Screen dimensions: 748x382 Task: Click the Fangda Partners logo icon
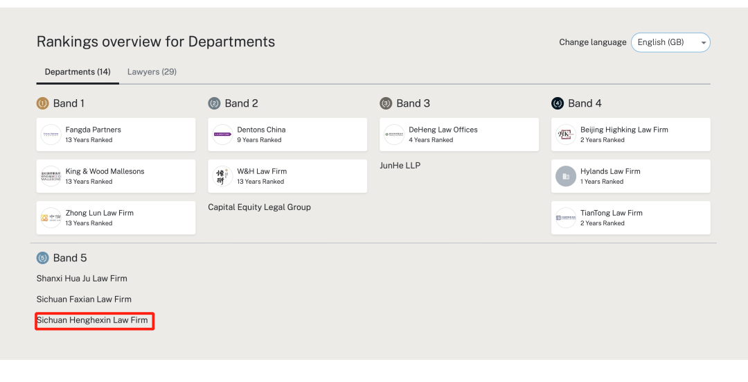[x=51, y=134]
